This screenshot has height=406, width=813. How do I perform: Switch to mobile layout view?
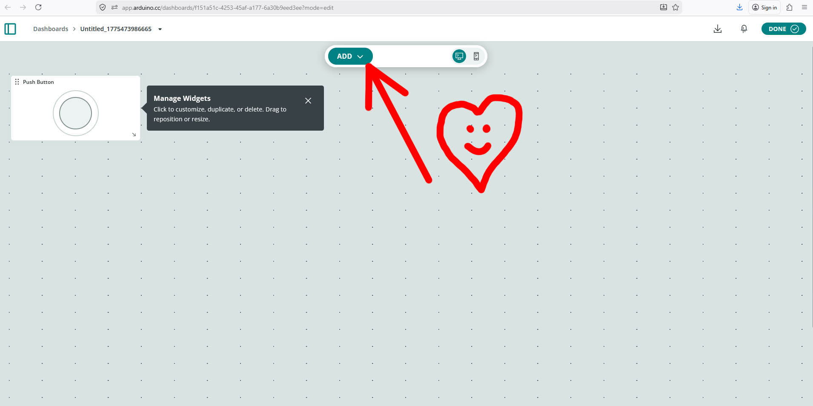476,56
